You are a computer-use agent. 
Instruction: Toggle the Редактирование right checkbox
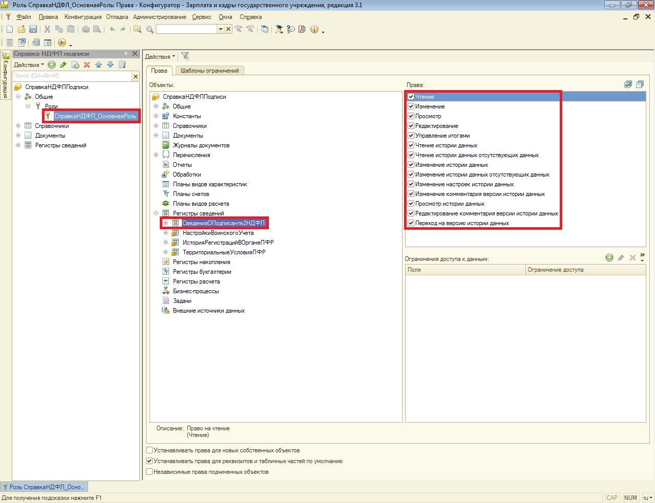pos(411,126)
